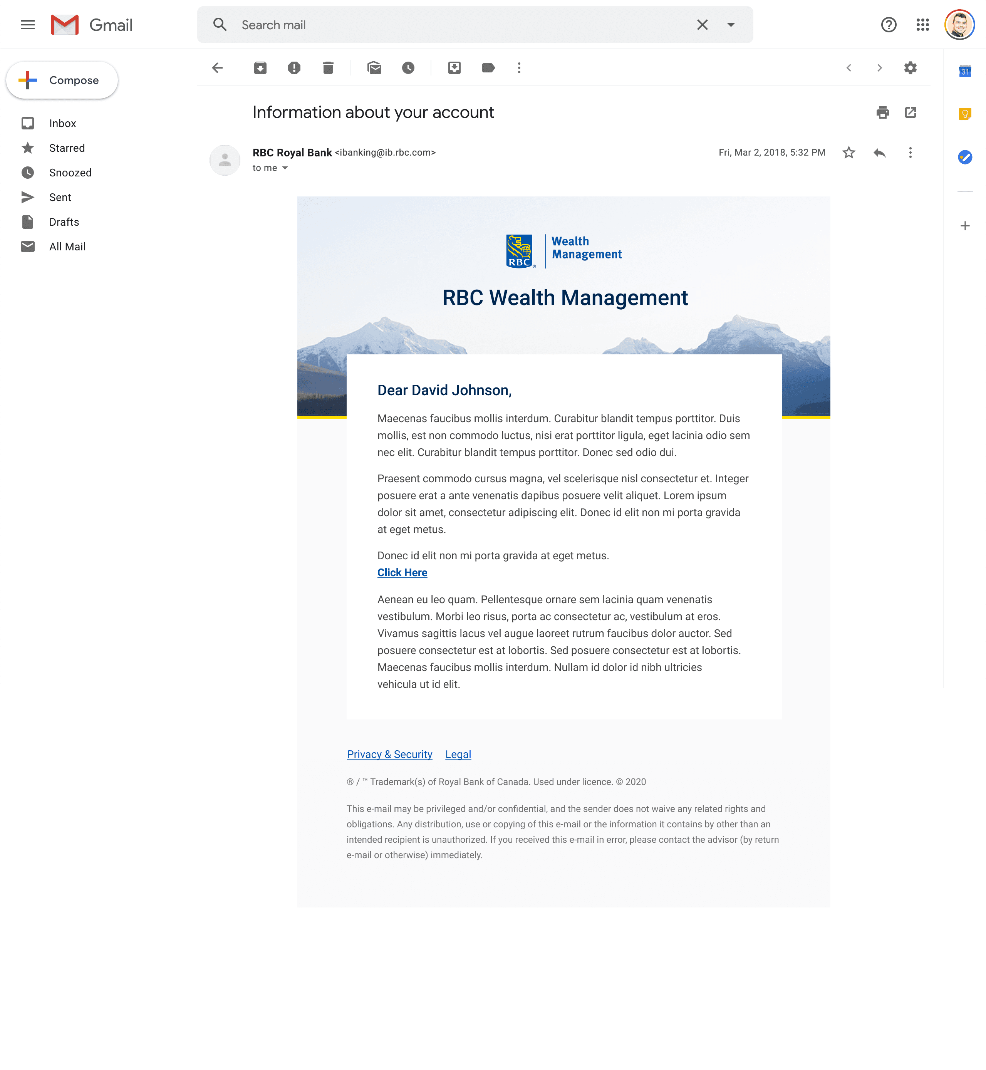Show search options dropdown arrow

(731, 25)
